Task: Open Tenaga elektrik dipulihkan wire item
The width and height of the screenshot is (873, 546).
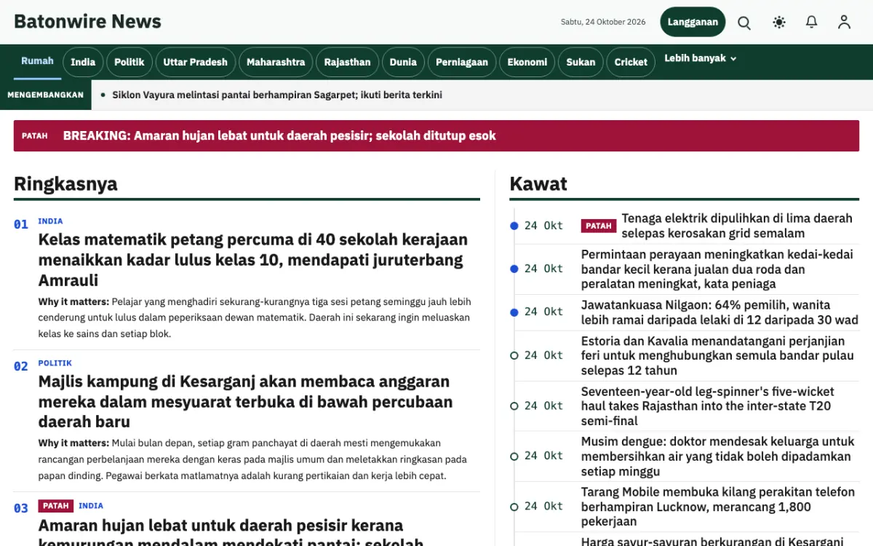Action: 737,226
